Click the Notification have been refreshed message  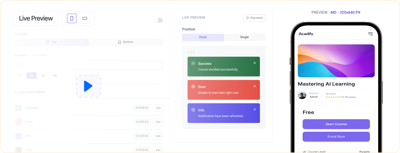coord(221,116)
